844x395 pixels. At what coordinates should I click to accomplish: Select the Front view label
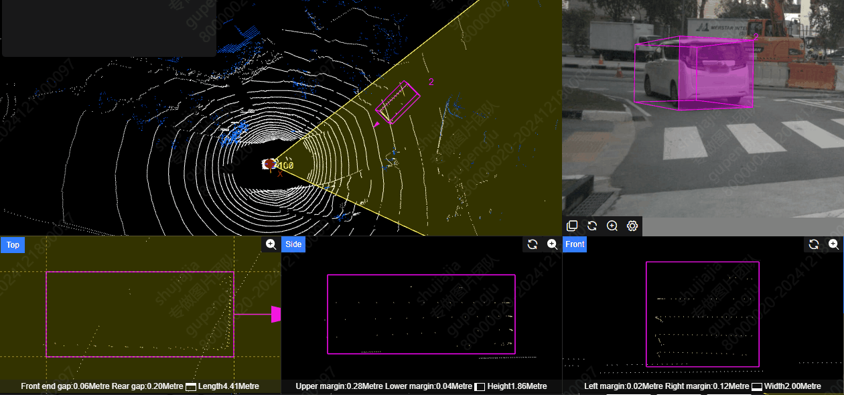575,245
